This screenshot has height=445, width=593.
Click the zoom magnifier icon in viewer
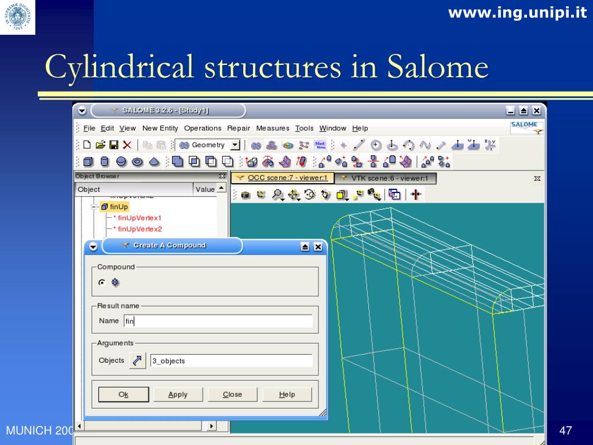pyautogui.click(x=277, y=195)
